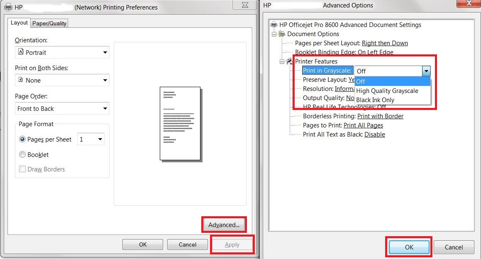481x259 pixels.
Task: Click the Right then Down link
Action: pos(385,43)
